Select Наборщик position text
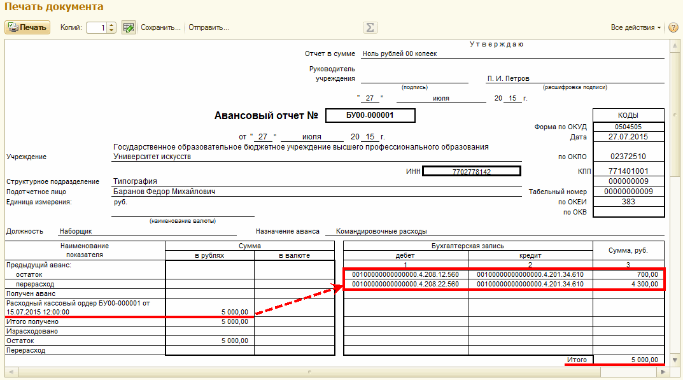Screen dimensions: 683x380 tap(76, 232)
